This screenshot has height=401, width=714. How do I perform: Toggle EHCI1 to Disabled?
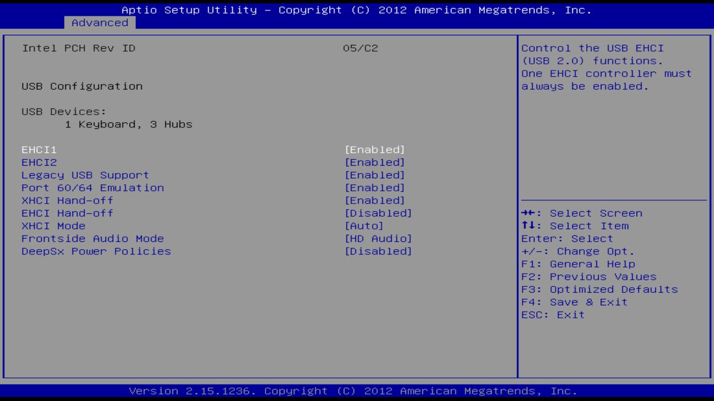(x=38, y=149)
